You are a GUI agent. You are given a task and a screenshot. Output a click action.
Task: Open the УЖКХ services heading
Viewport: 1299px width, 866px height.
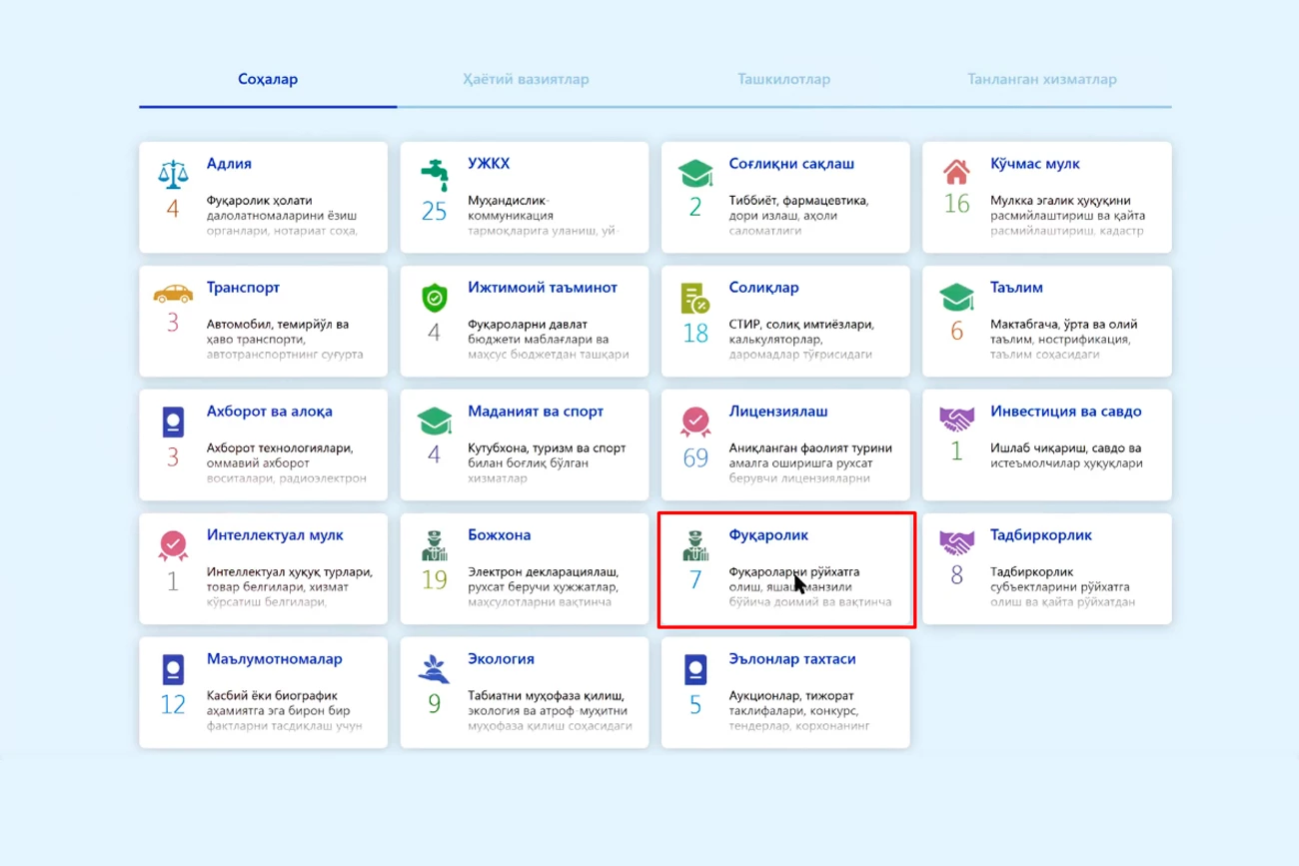(x=489, y=164)
